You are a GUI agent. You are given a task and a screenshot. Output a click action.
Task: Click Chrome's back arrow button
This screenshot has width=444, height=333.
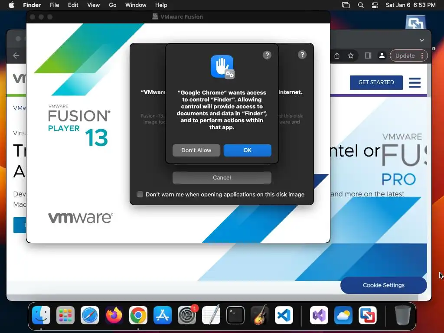tap(16, 55)
